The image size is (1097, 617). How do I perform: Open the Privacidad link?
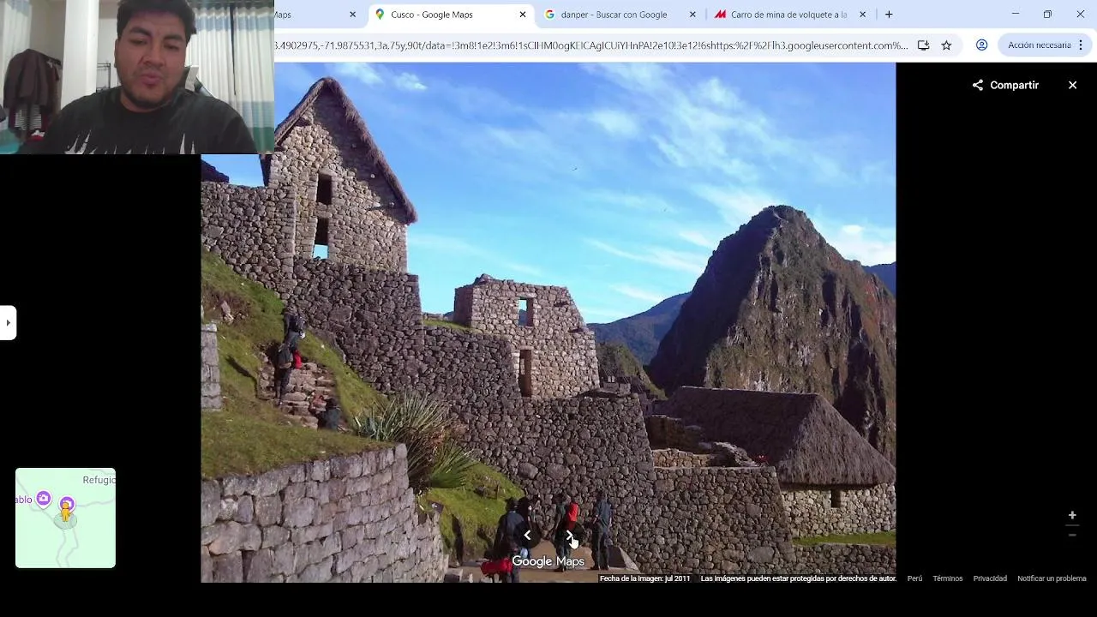[990, 578]
